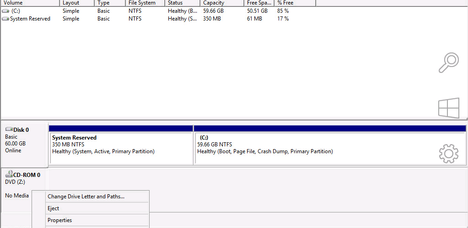Select the (C:) volume name in list
Image resolution: width=468 pixels, height=228 pixels.
16,11
